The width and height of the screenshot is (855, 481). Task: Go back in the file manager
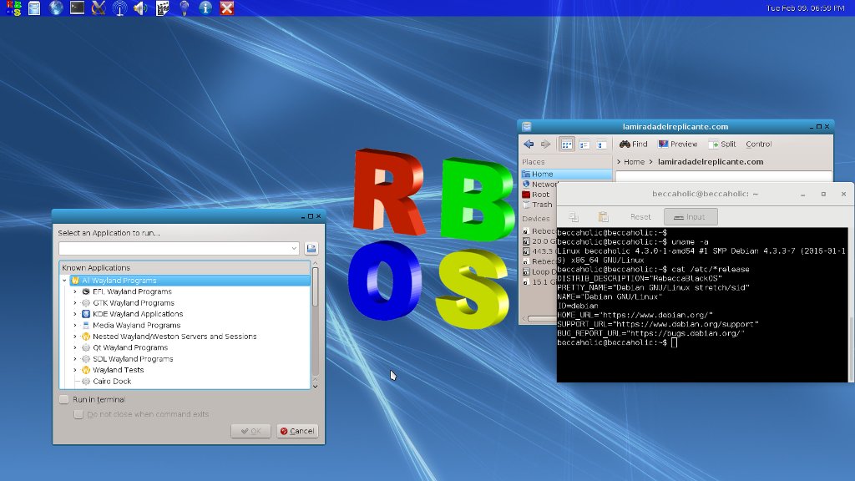tap(529, 144)
